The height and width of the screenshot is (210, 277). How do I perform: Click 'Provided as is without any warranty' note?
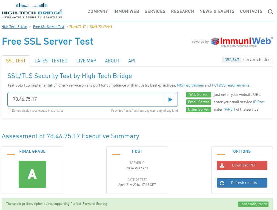tap(144, 111)
